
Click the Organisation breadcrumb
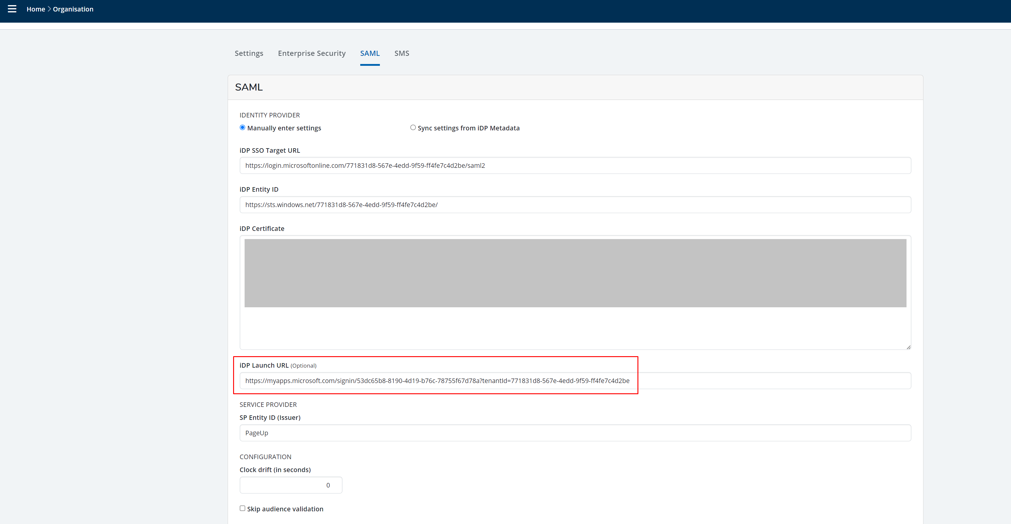click(x=73, y=9)
